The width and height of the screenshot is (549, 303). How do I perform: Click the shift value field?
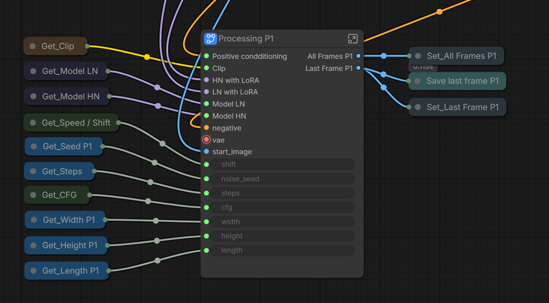[283, 164]
